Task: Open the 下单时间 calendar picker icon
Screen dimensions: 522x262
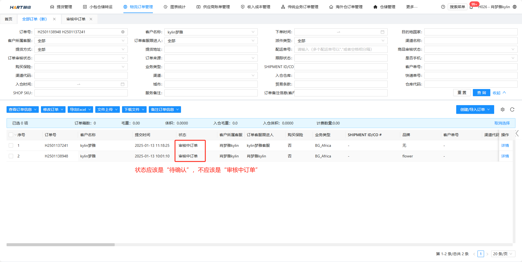Action: (382, 32)
